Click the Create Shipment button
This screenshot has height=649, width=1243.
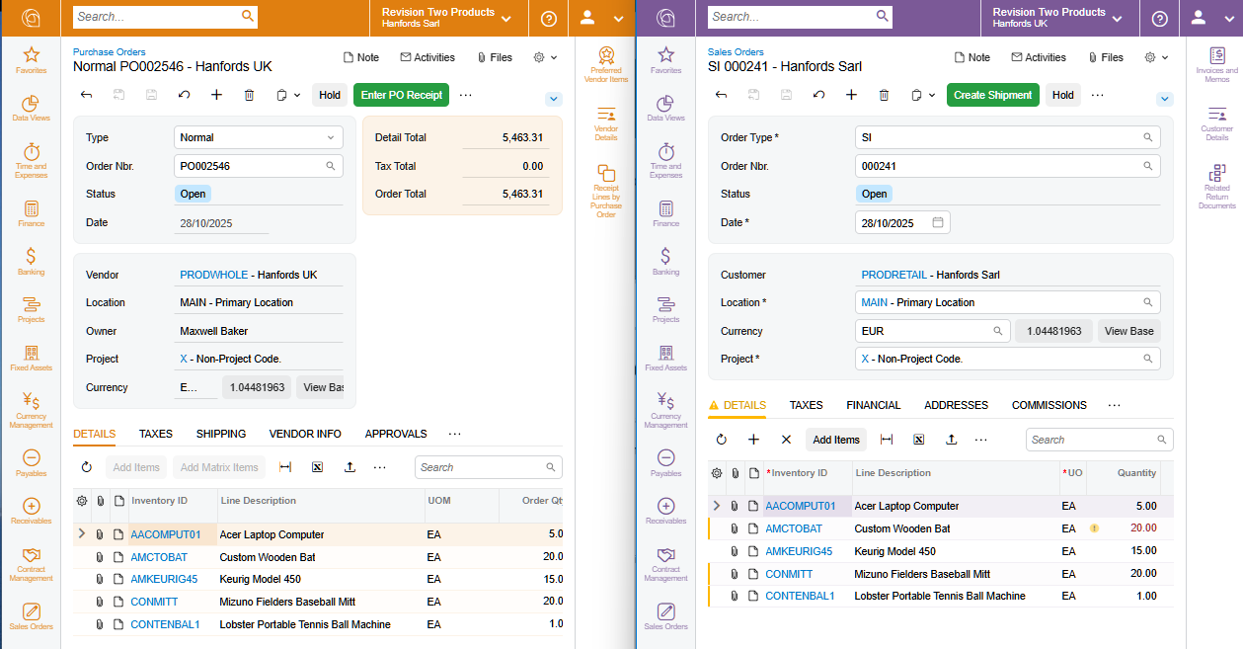coord(993,95)
